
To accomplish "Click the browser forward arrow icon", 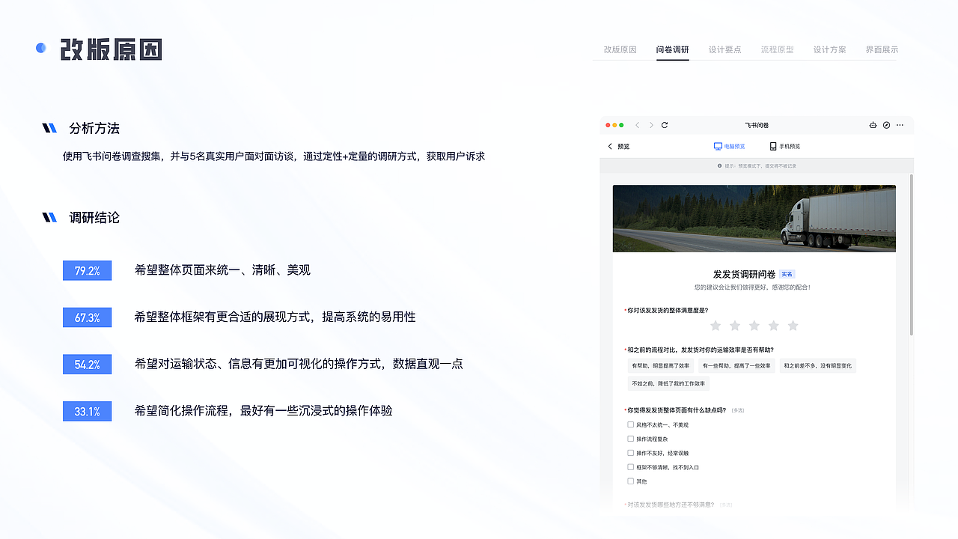I will click(651, 125).
